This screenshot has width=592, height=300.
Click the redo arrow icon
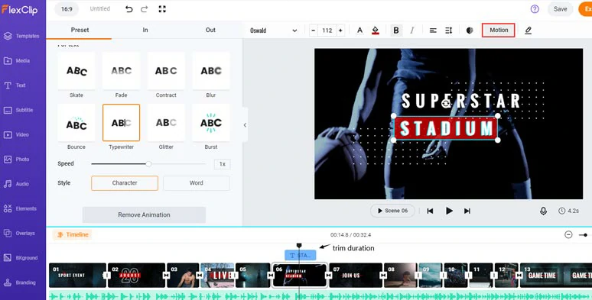coord(145,9)
